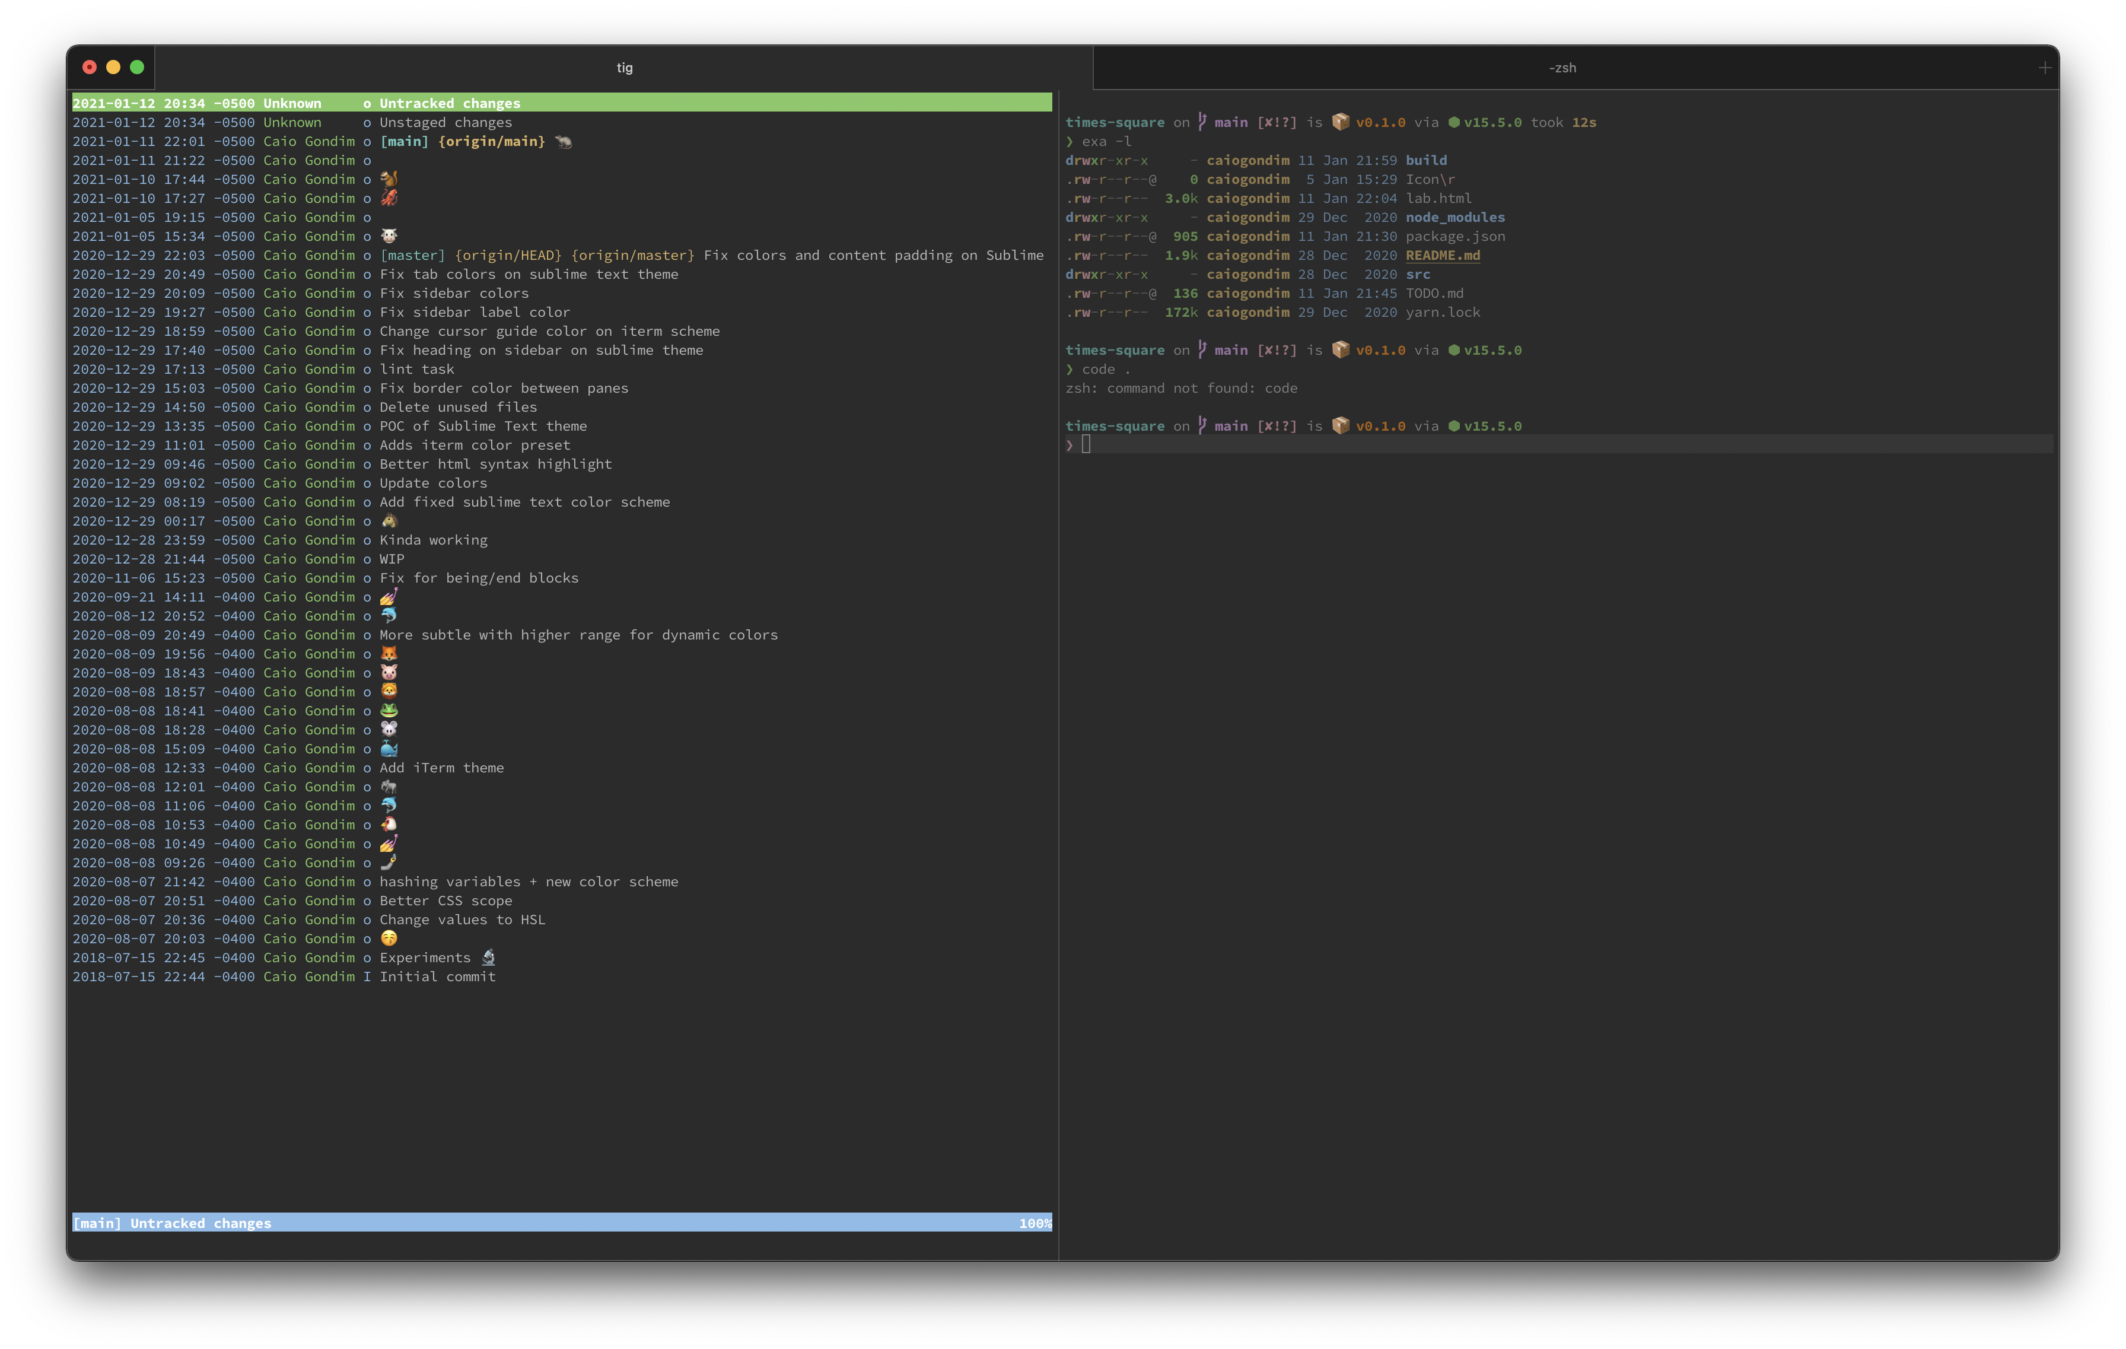The width and height of the screenshot is (2126, 1349).
Task: Click the package box emoji in first prompt
Action: coord(1340,122)
